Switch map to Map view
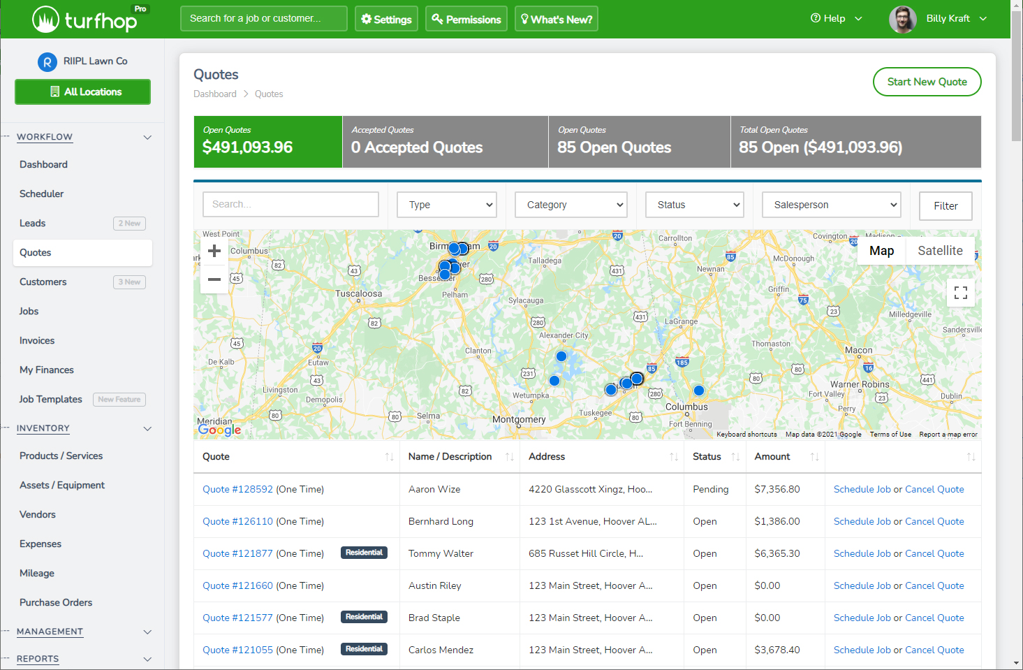The width and height of the screenshot is (1023, 670). [881, 251]
